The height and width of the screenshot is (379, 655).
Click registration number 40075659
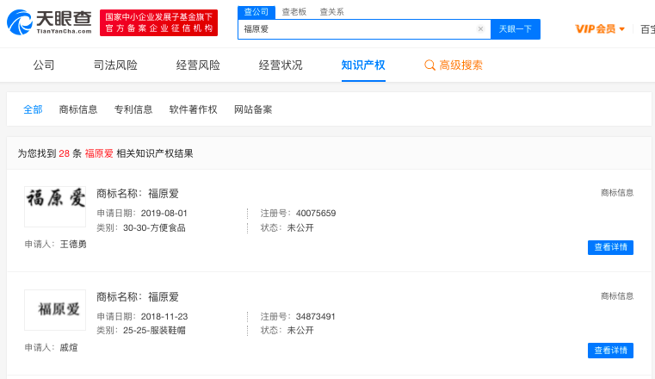[316, 213]
